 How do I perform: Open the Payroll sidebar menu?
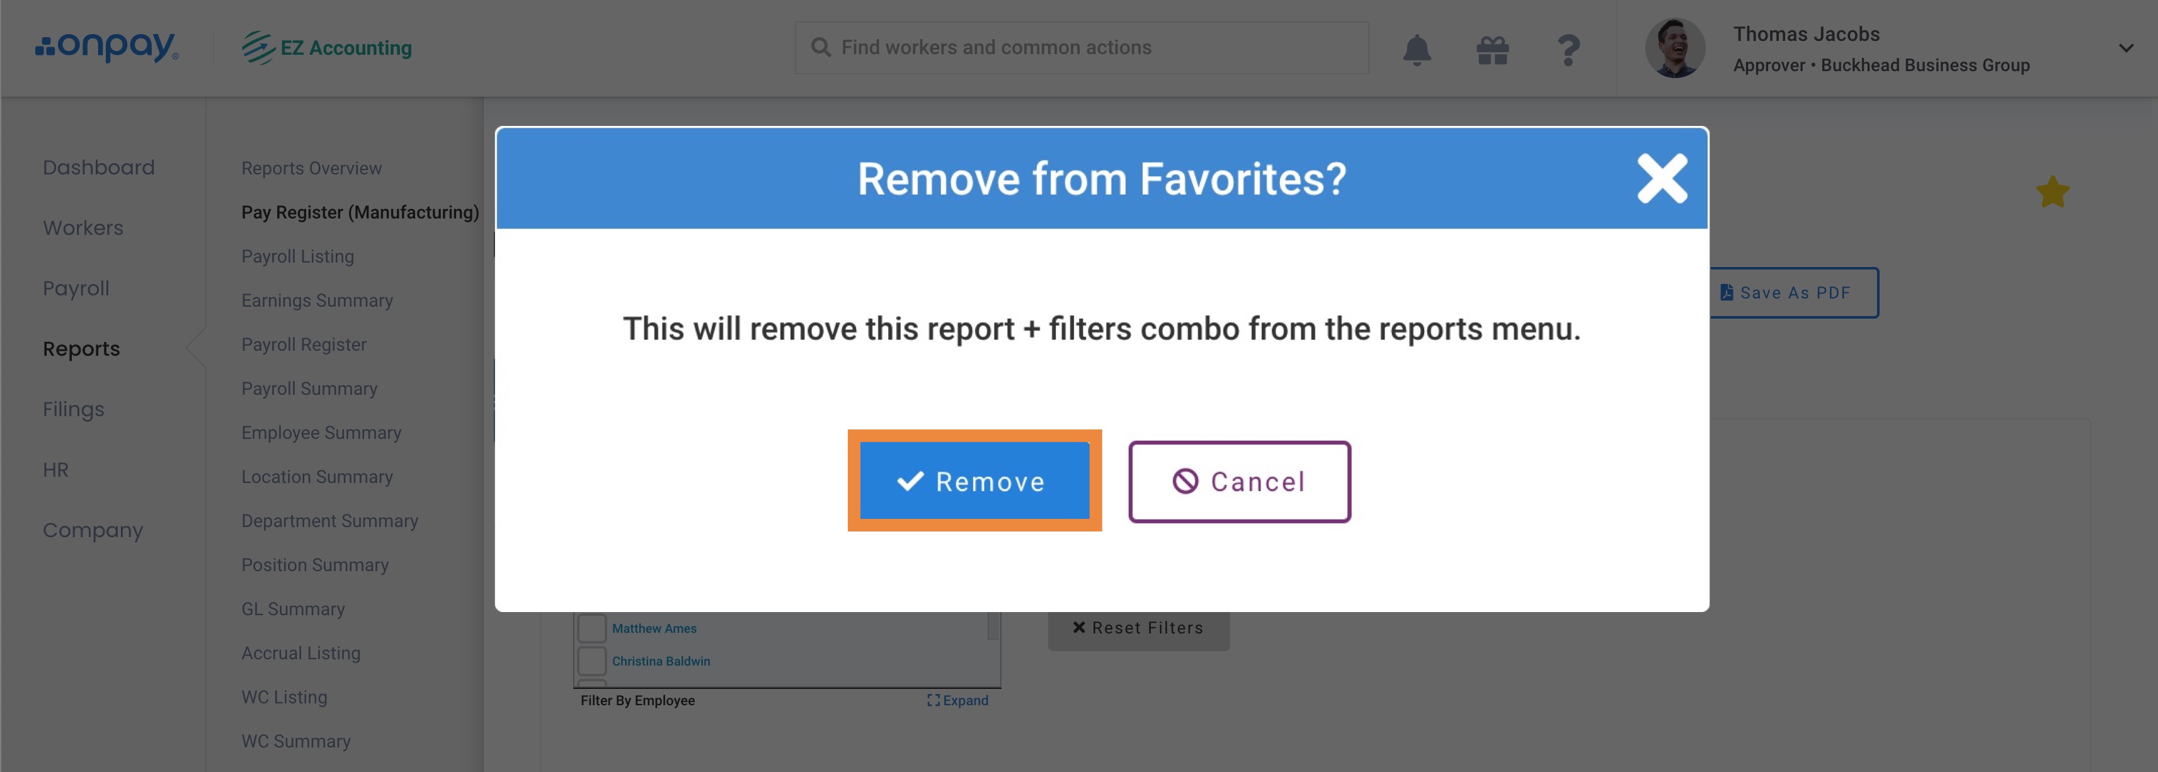(76, 288)
